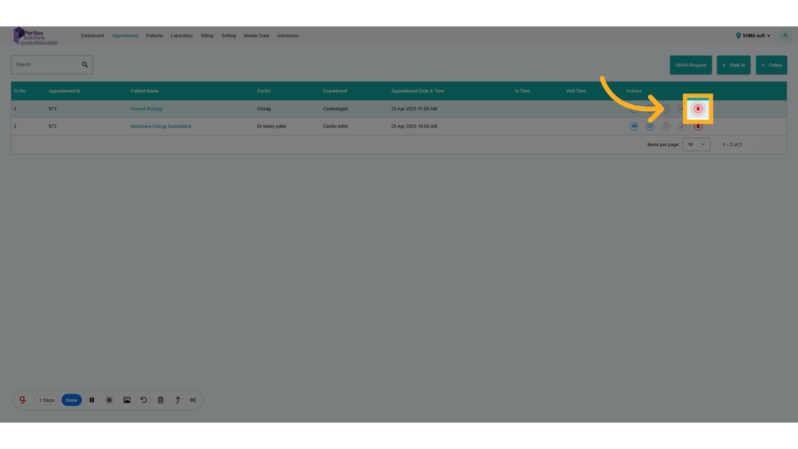The image size is (798, 449).
Task: Open the view details eye icon for appointment 972
Action: tap(634, 126)
